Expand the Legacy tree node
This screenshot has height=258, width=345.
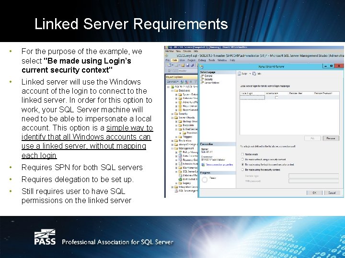click(x=176, y=183)
